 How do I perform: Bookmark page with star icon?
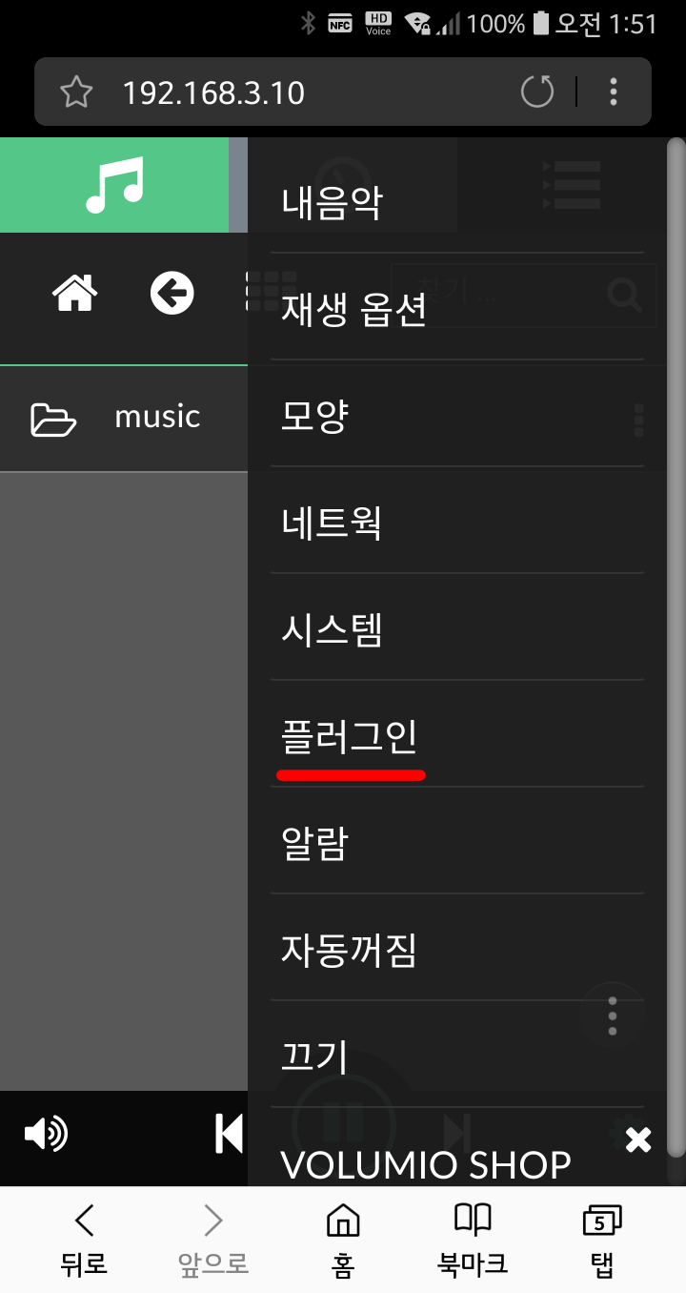[76, 92]
